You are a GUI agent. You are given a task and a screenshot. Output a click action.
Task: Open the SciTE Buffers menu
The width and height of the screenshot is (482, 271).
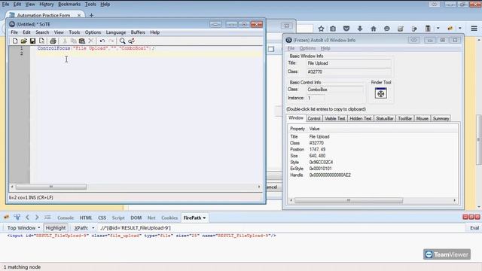138,32
